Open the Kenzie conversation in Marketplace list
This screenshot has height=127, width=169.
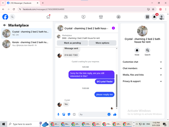coord(26,44)
